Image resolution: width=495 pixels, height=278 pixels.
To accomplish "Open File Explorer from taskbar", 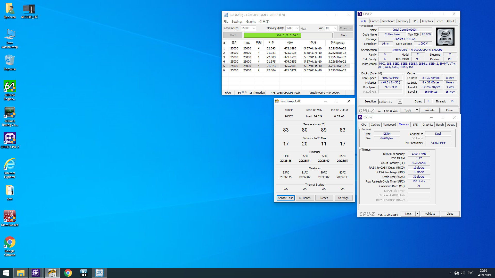I will (21, 273).
